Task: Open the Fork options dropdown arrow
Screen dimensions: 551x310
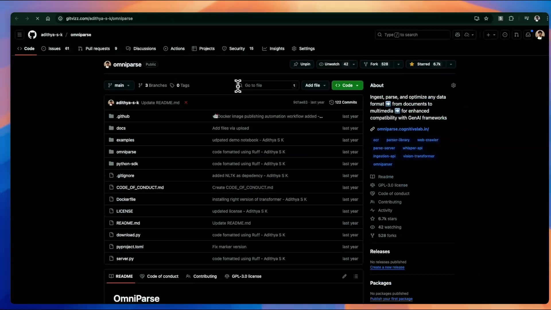Action: click(398, 64)
